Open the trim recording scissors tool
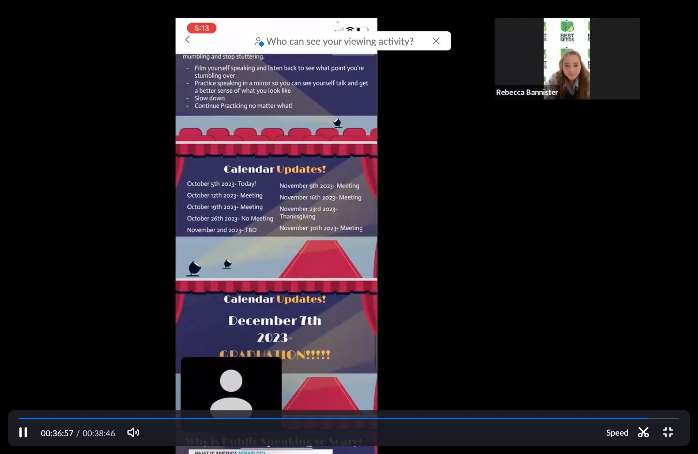Image resolution: width=698 pixels, height=454 pixels. pos(643,433)
